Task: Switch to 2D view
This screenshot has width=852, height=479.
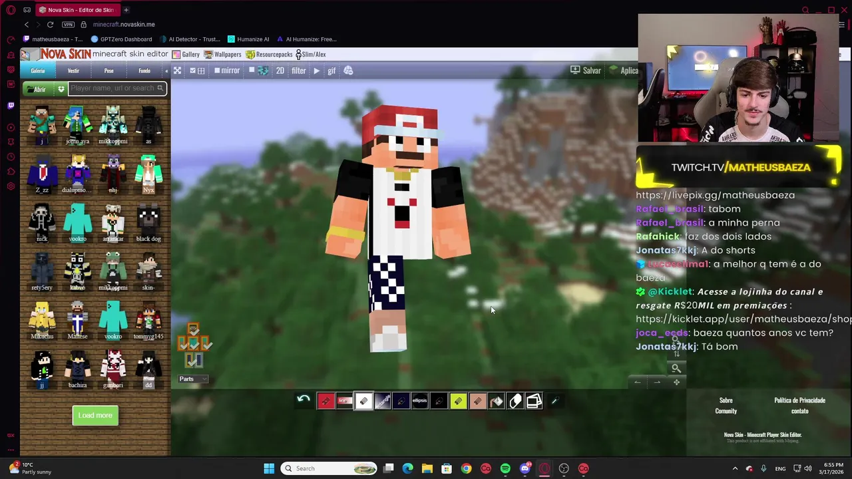Action: tap(280, 71)
